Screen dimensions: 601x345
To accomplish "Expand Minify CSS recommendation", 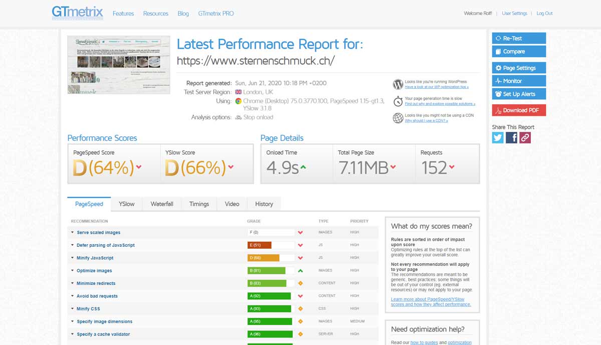I will pyautogui.click(x=88, y=309).
